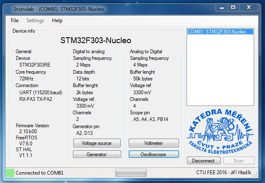Open the File menu

tap(15, 21)
